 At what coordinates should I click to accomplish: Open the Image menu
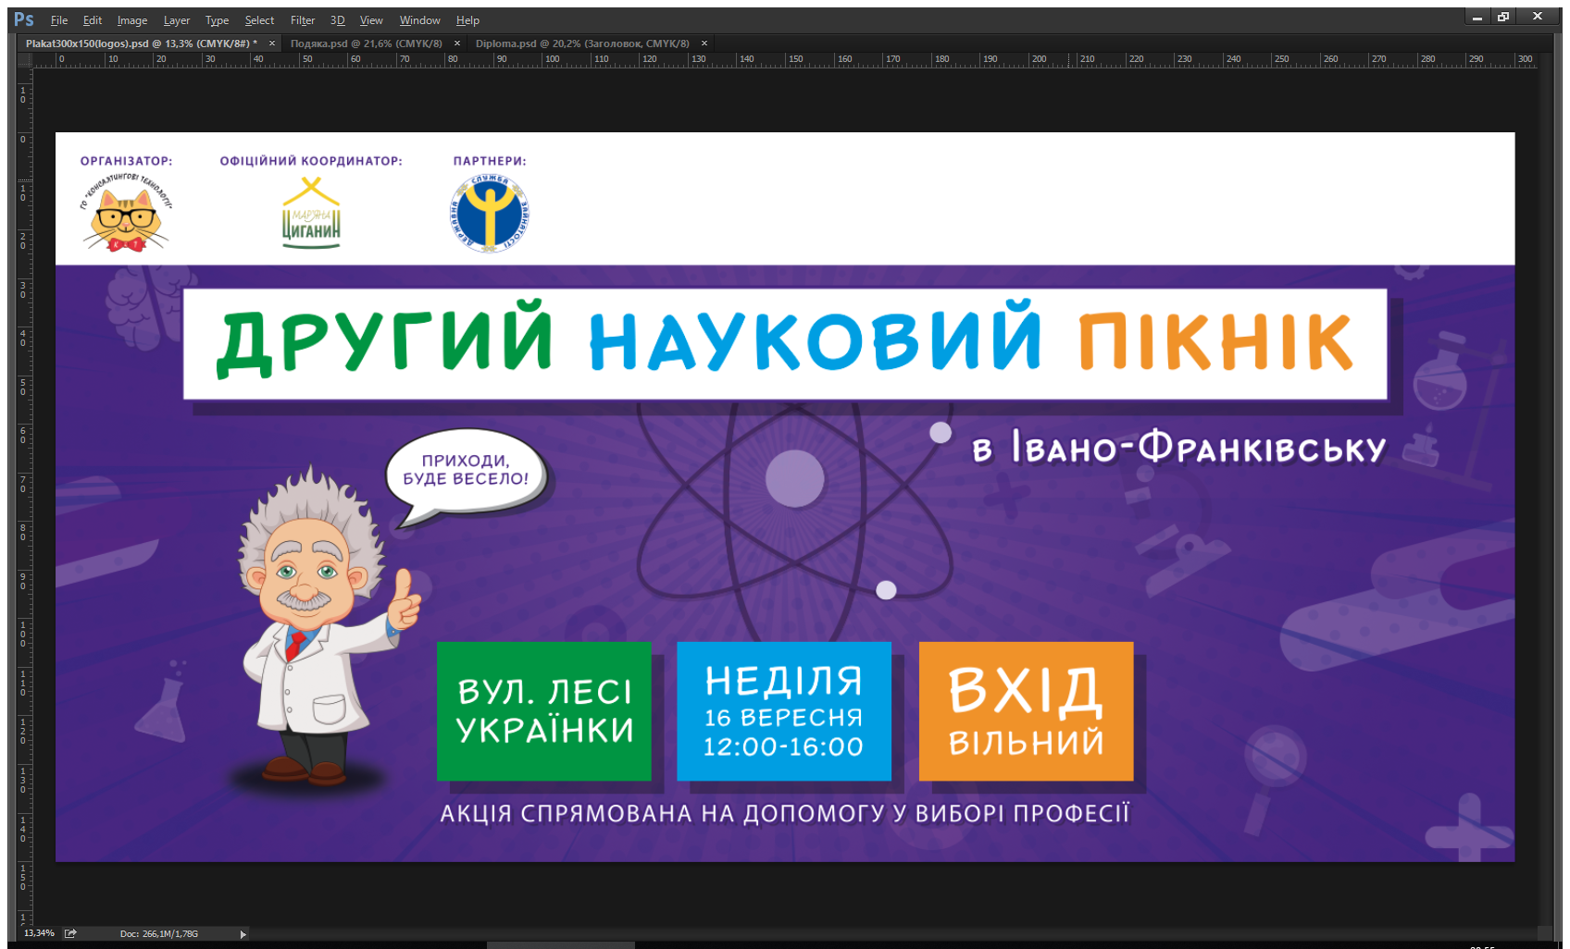coord(131,20)
